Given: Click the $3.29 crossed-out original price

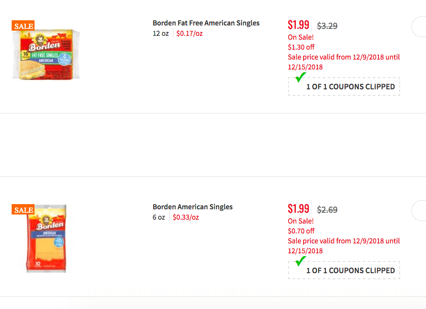Looking at the screenshot, I should point(327,26).
